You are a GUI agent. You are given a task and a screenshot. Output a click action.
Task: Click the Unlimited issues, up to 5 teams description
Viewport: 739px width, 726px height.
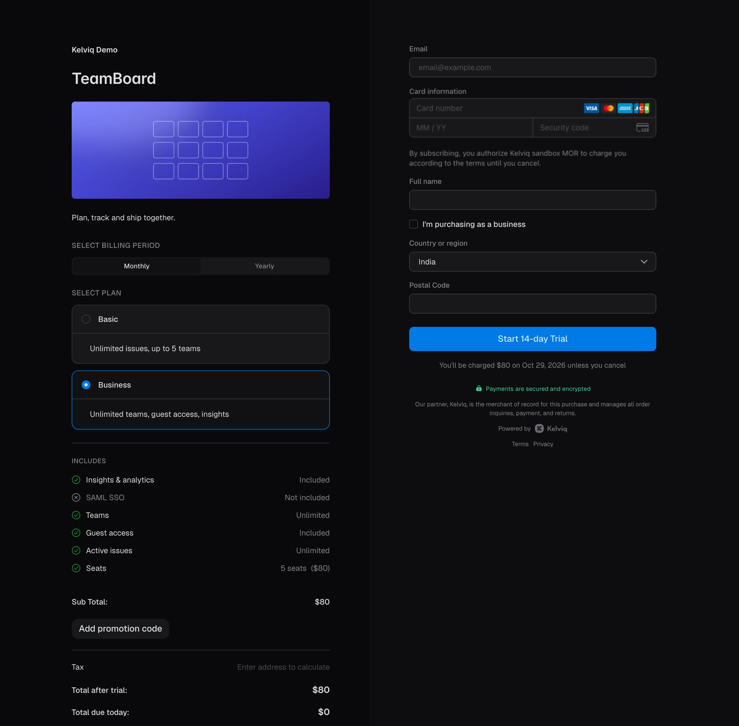145,349
